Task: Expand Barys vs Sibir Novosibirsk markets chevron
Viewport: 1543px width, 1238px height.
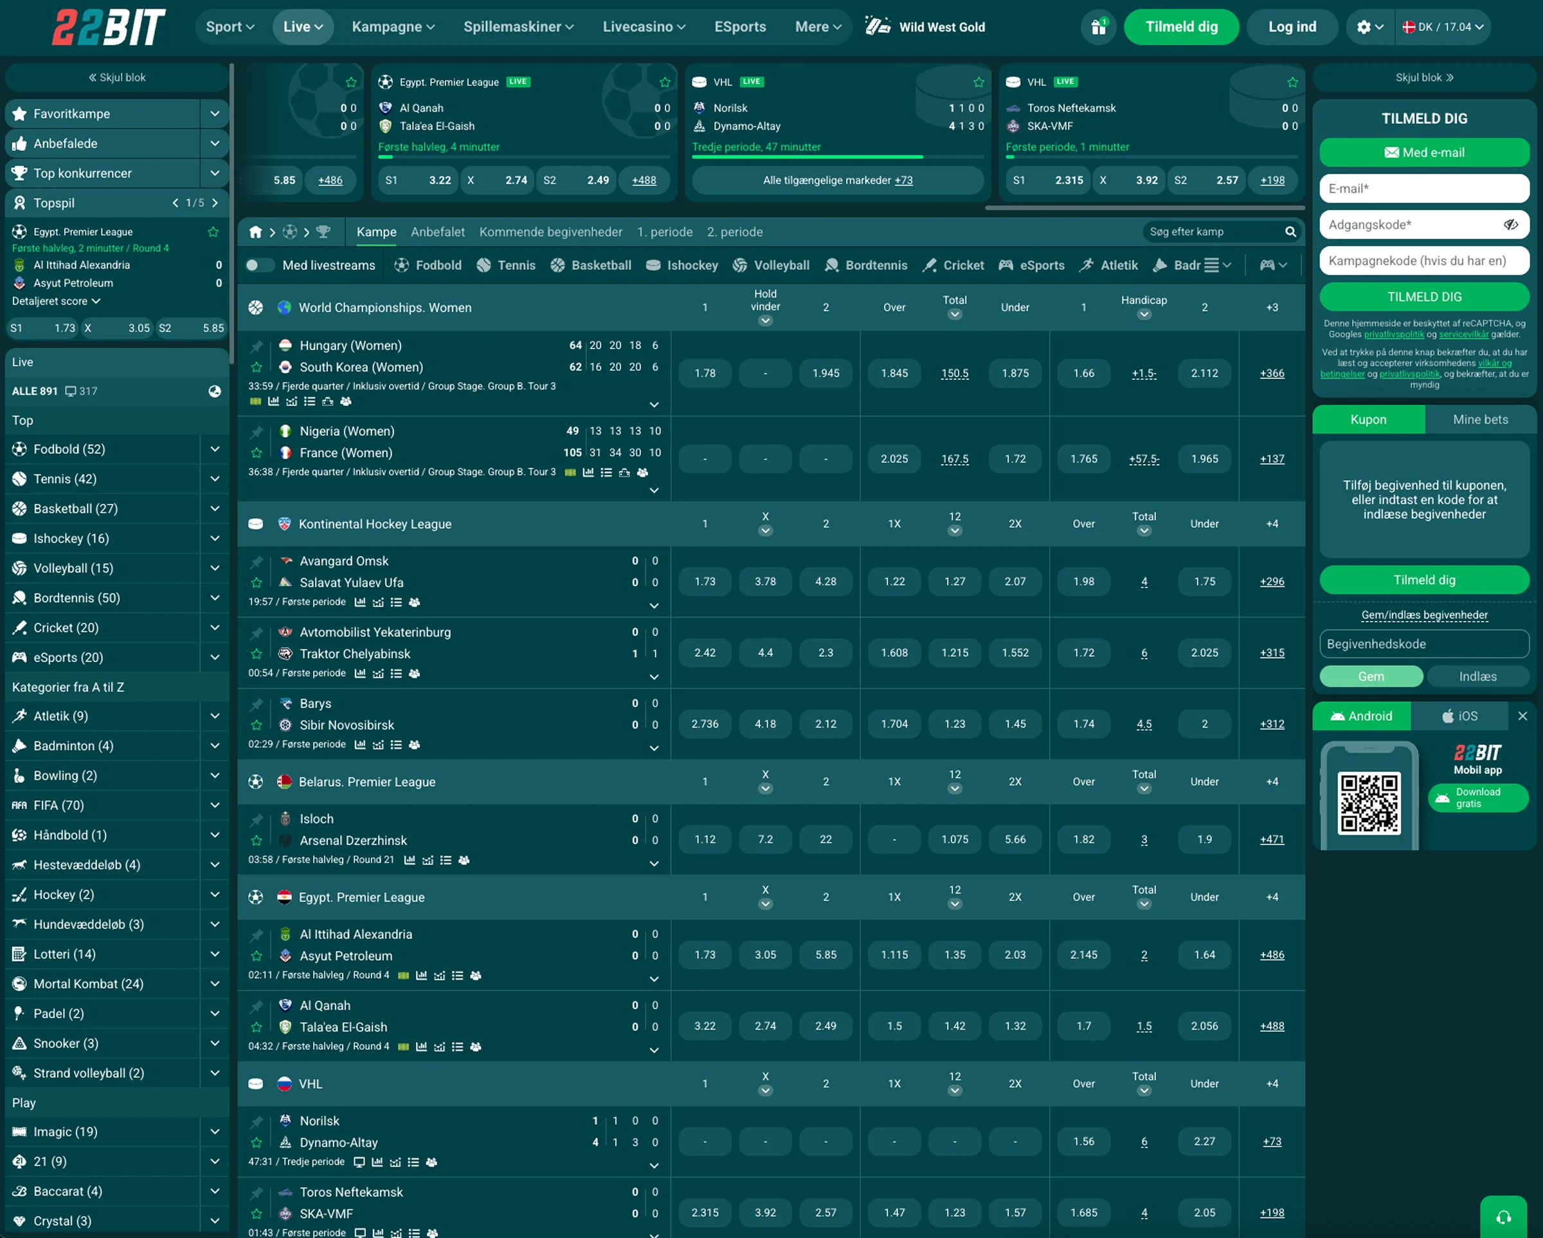Action: pos(653,748)
